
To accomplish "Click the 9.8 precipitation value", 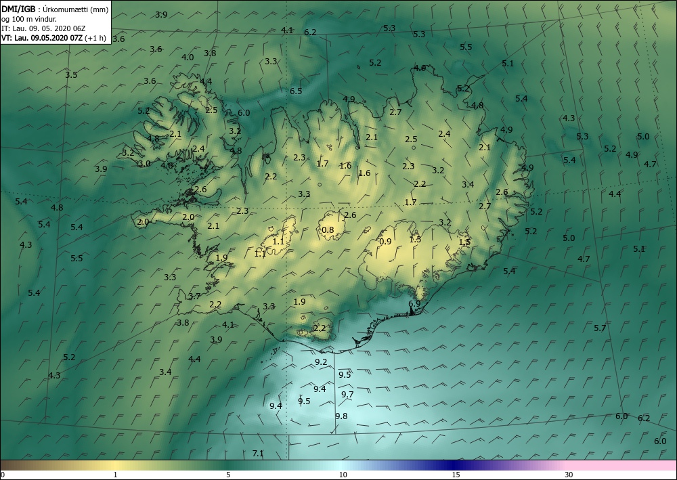I will (341, 416).
